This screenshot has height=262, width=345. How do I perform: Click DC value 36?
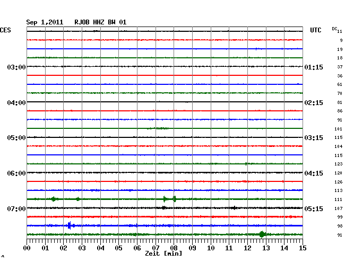tap(340, 76)
